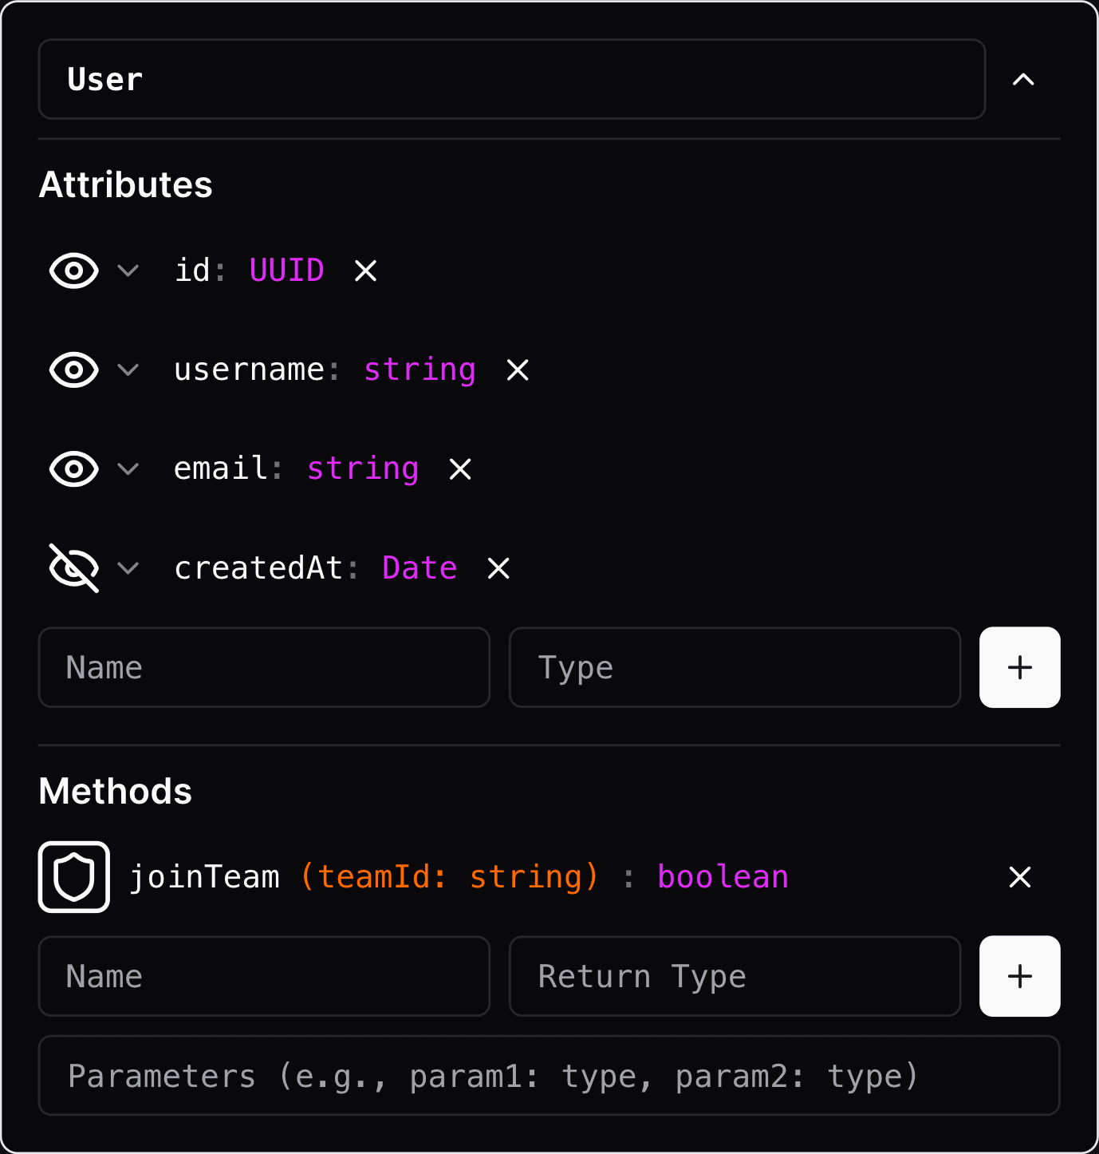Viewport: 1099px width, 1154px height.
Task: Open dropdown chevron beside id attribute
Action: (128, 271)
